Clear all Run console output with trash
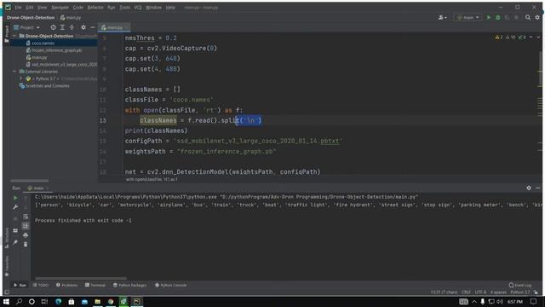 coord(26,245)
